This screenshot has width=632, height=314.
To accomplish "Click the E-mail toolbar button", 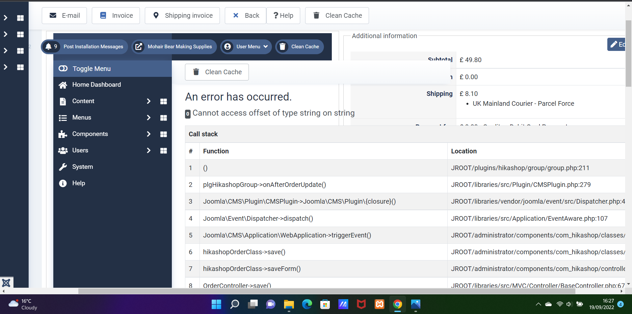I will pos(64,15).
